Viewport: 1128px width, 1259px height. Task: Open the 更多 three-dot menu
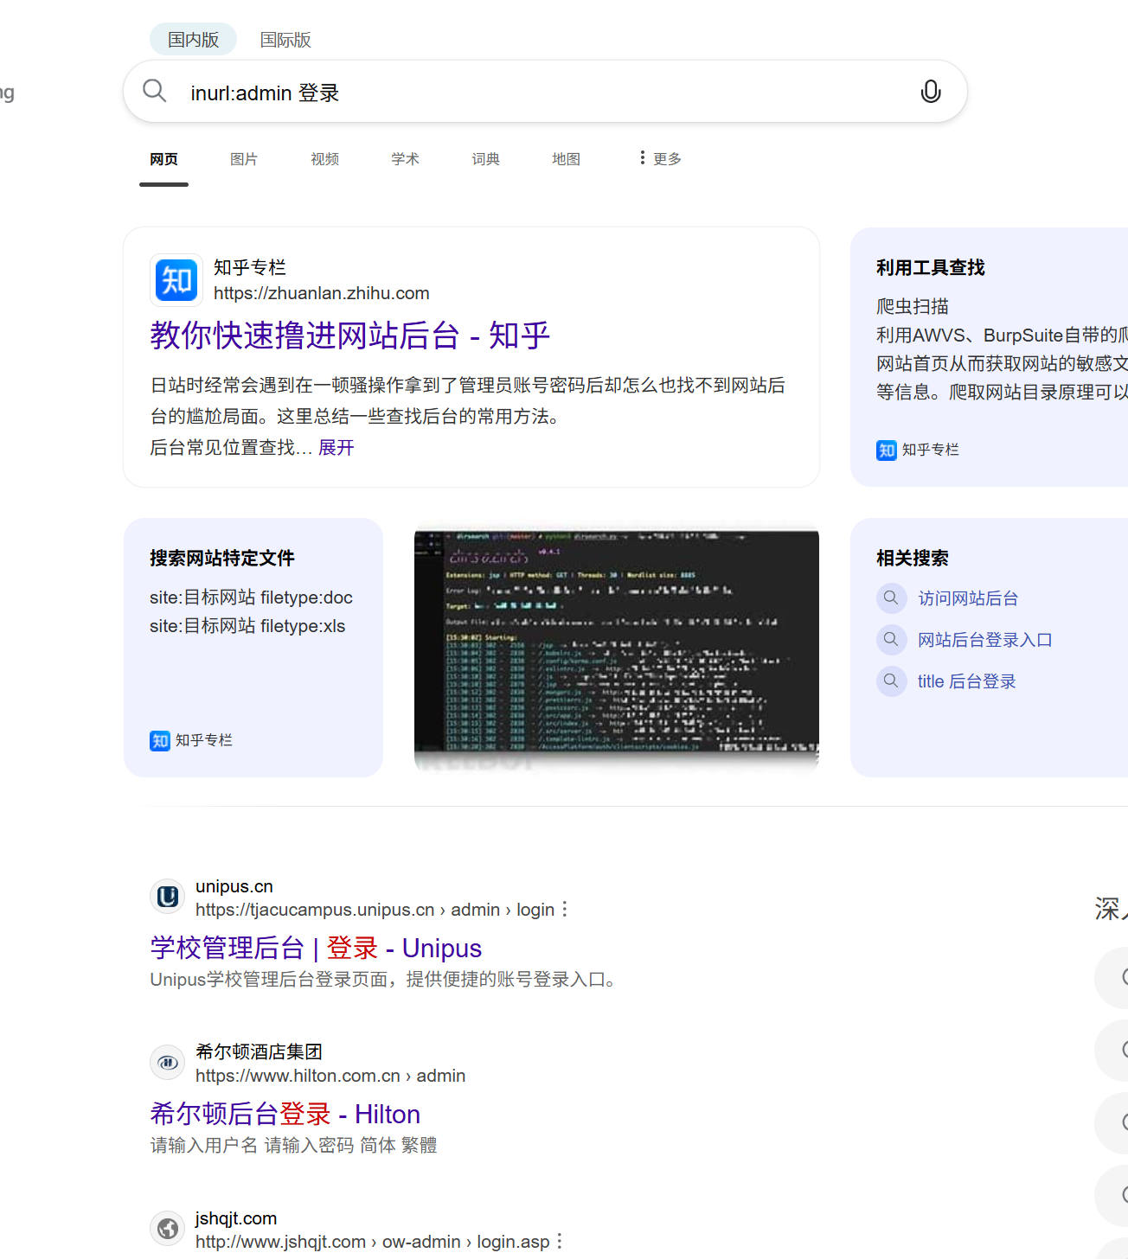click(x=661, y=158)
